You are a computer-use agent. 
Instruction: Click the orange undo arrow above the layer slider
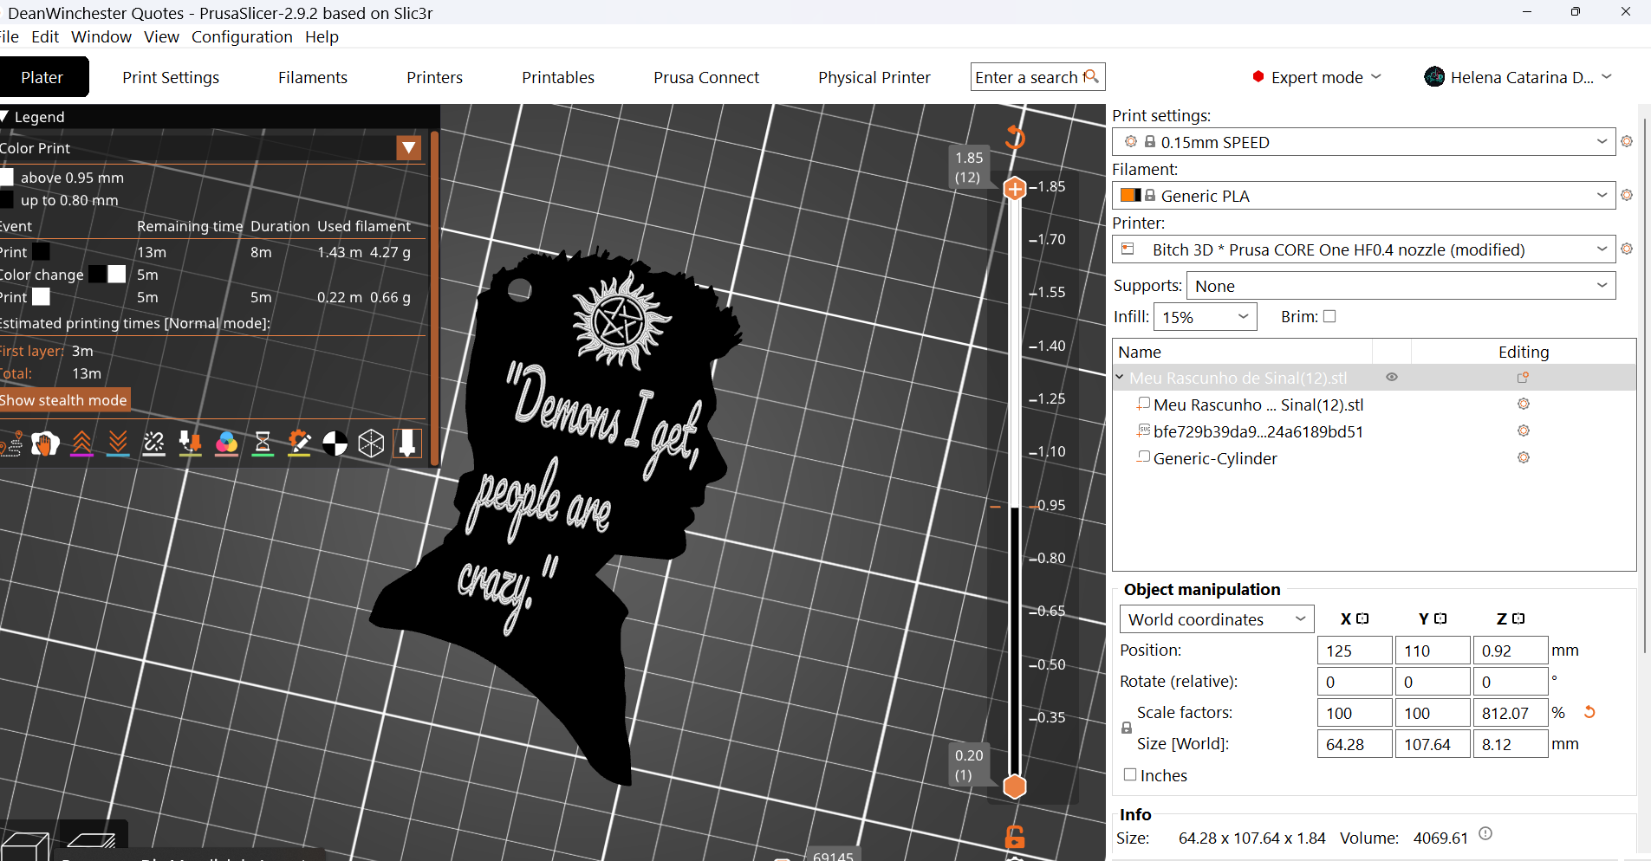(x=1015, y=137)
